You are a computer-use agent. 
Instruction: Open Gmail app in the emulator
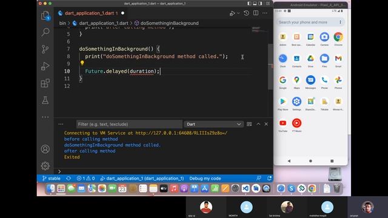pyautogui.click(x=338, y=59)
